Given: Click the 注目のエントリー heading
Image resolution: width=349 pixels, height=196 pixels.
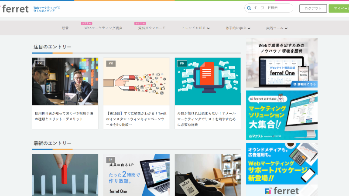Looking at the screenshot, I should [52, 47].
